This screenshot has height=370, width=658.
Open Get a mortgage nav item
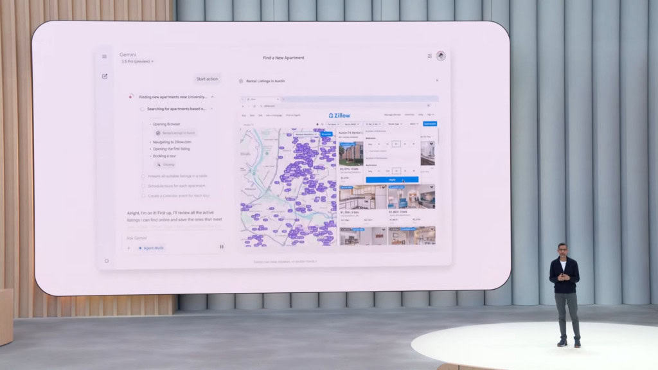pyautogui.click(x=274, y=116)
